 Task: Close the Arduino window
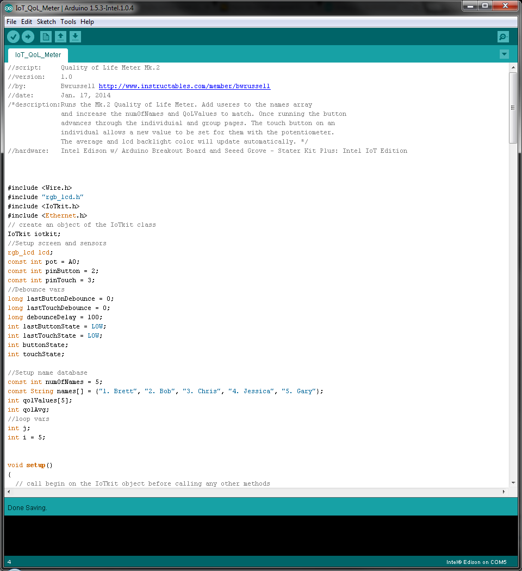coord(505,6)
